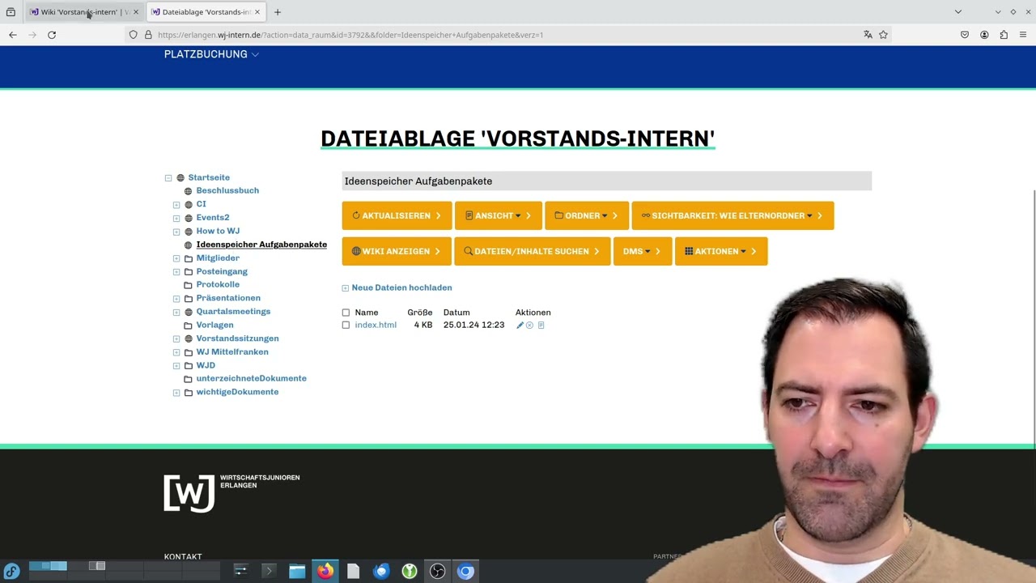Close the Wiki 'Vorstands-intern' tab
Screen dimensions: 1036x583
coord(136,12)
